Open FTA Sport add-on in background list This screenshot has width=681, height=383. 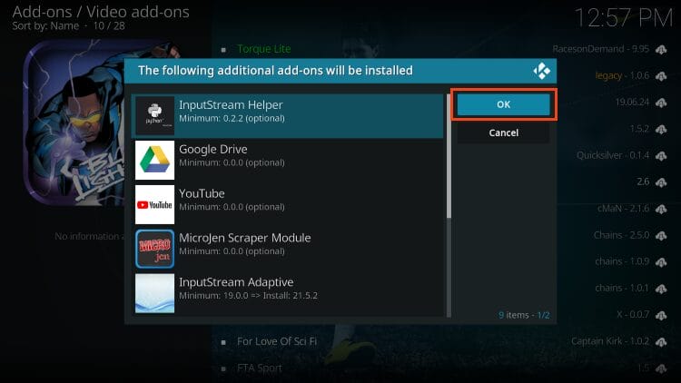(x=260, y=368)
